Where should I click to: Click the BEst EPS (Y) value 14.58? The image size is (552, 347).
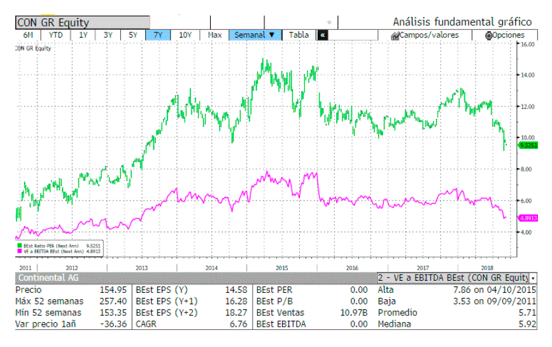tap(236, 290)
